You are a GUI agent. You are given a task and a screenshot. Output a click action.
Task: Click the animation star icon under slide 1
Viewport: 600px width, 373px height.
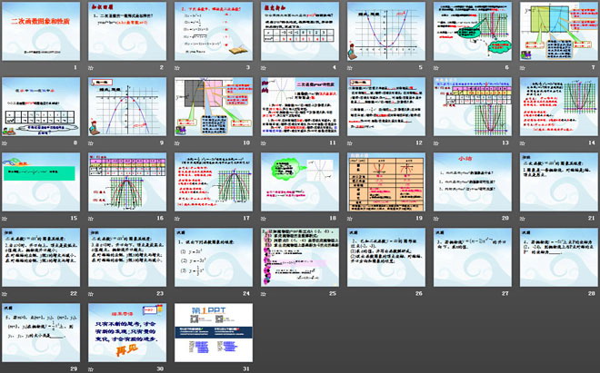point(5,68)
